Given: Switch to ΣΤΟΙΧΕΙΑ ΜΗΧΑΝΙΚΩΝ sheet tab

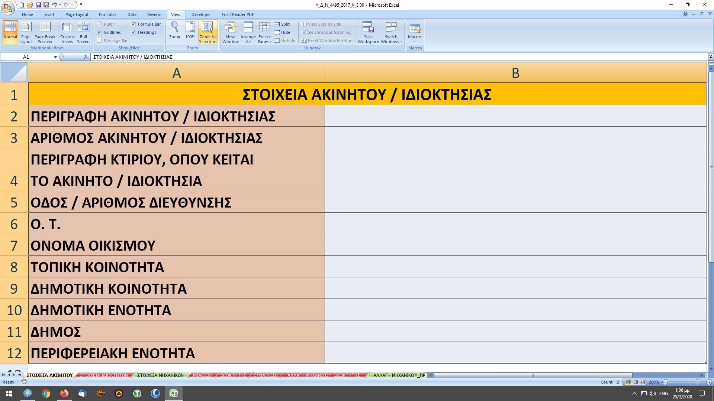Looking at the screenshot, I should pos(160,375).
